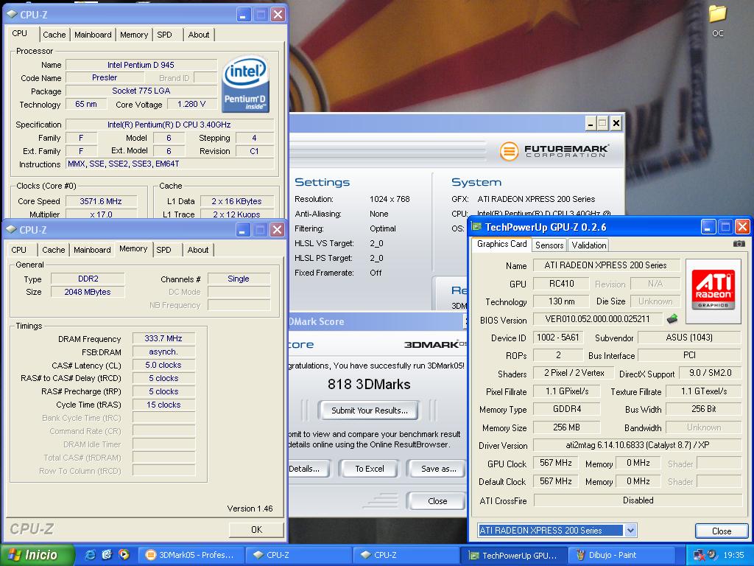Switch to CPU tab in lower CPU-Z window
754x566 pixels.
point(18,250)
